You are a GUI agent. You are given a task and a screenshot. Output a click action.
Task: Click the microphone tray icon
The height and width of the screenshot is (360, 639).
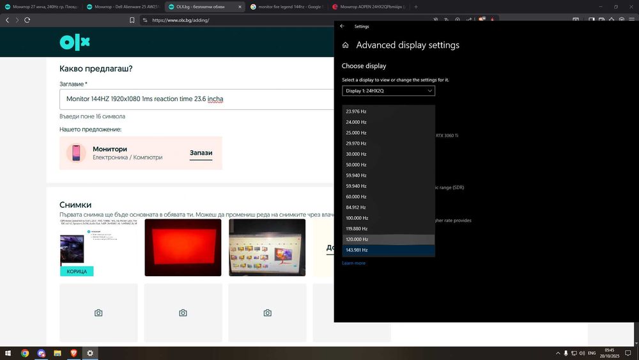(x=566, y=353)
